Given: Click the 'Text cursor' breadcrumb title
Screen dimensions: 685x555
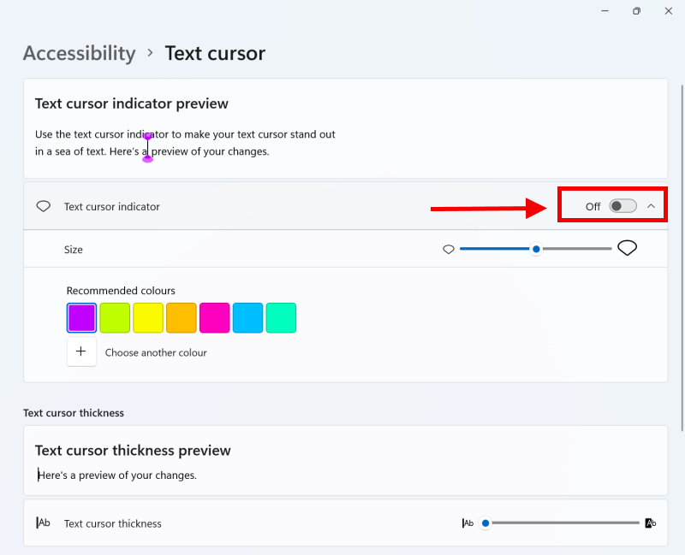Looking at the screenshot, I should pyautogui.click(x=215, y=53).
